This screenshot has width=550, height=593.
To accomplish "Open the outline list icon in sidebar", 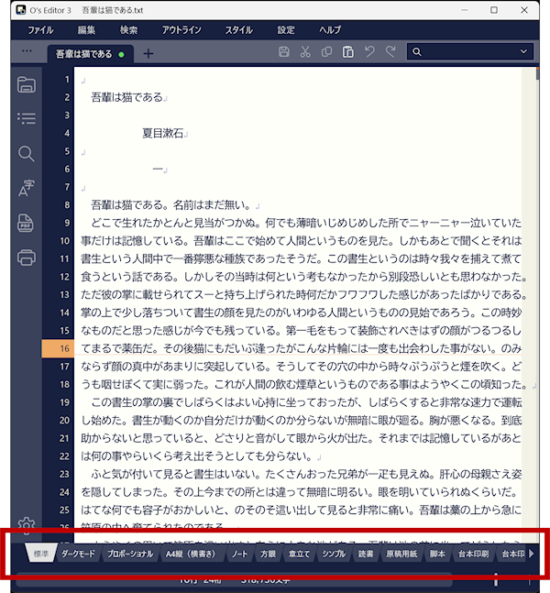I will [26, 118].
